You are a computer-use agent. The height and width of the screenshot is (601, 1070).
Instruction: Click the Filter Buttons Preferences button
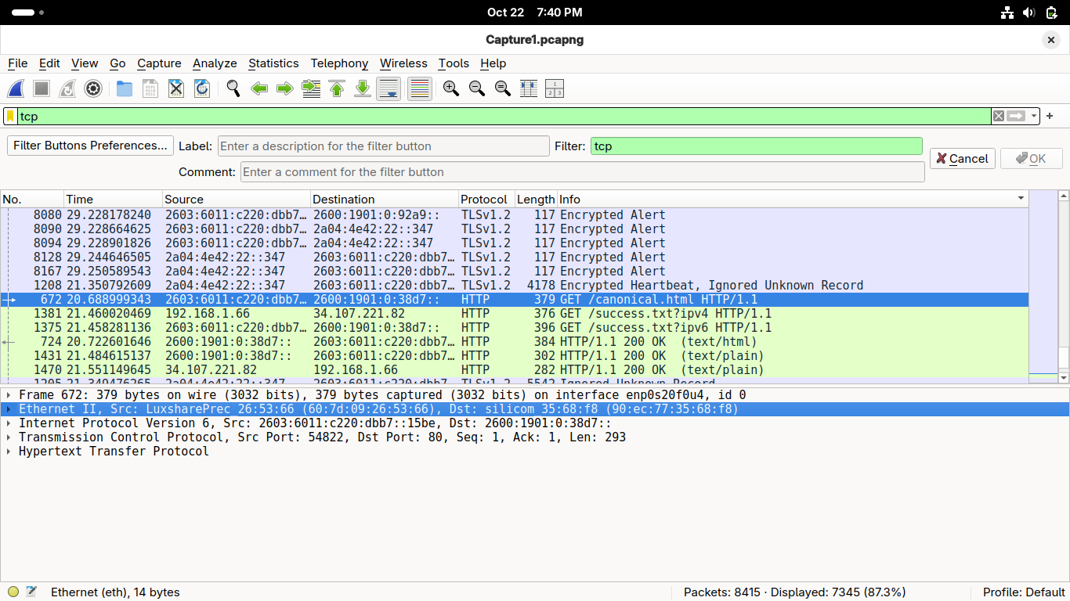tap(90, 146)
